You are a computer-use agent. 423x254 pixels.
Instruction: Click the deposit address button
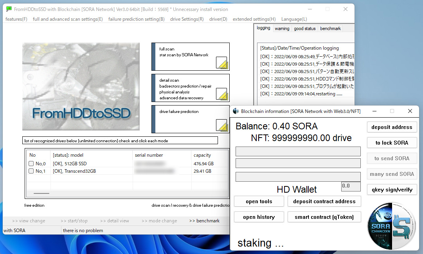tap(392, 127)
